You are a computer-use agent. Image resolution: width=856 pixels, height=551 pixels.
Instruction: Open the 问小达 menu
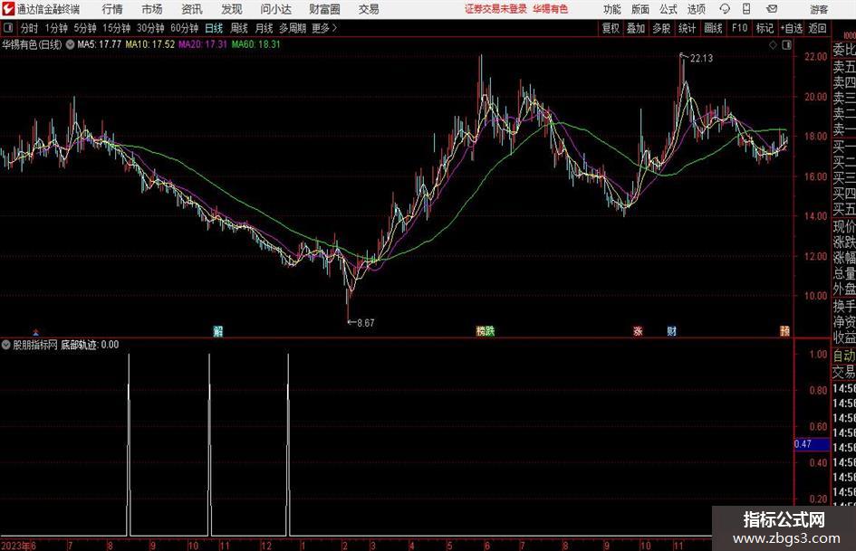(275, 9)
